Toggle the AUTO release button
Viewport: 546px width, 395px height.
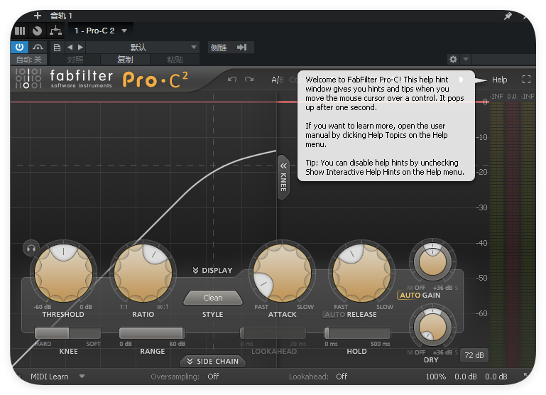point(334,315)
